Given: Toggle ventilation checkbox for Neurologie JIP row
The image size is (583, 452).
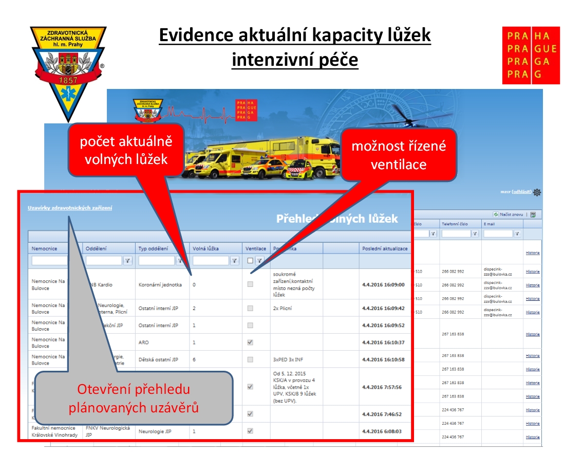Looking at the screenshot, I should [x=250, y=431].
